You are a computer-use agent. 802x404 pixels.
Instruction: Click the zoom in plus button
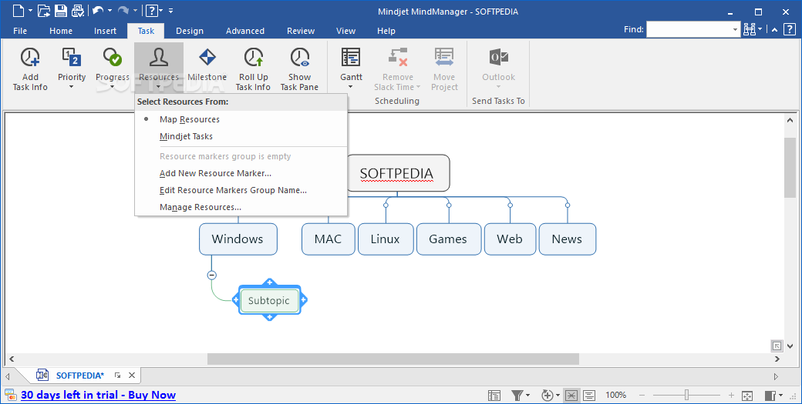[x=731, y=396]
